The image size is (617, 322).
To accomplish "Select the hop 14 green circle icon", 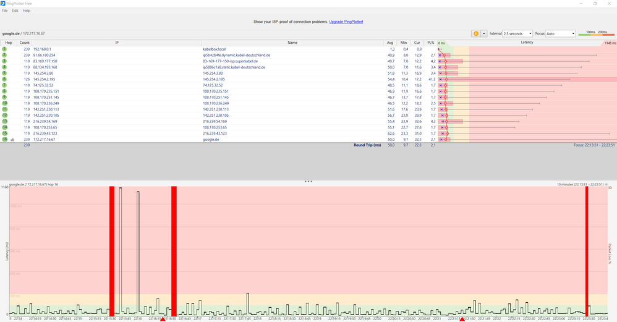I will coord(4,127).
